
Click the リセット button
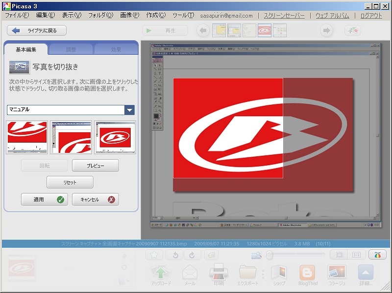pyautogui.click(x=70, y=182)
